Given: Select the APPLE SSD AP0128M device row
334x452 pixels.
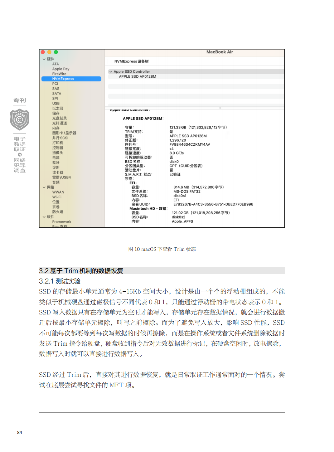Looking at the screenshot, I should coord(196,76).
